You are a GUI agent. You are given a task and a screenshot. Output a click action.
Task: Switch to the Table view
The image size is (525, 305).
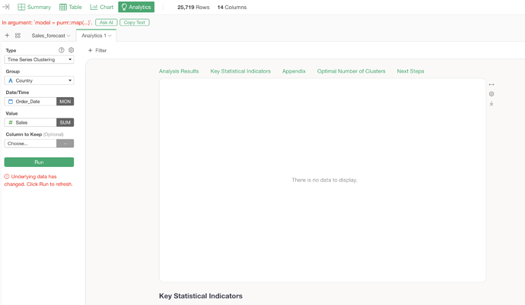tap(71, 7)
